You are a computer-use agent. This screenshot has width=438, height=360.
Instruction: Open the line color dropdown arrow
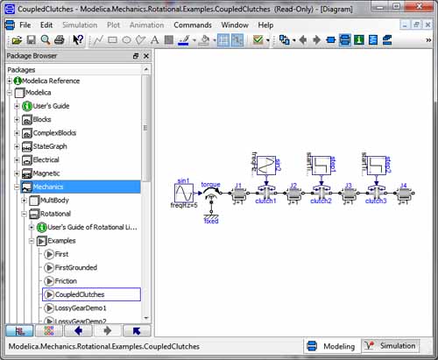click(x=194, y=40)
